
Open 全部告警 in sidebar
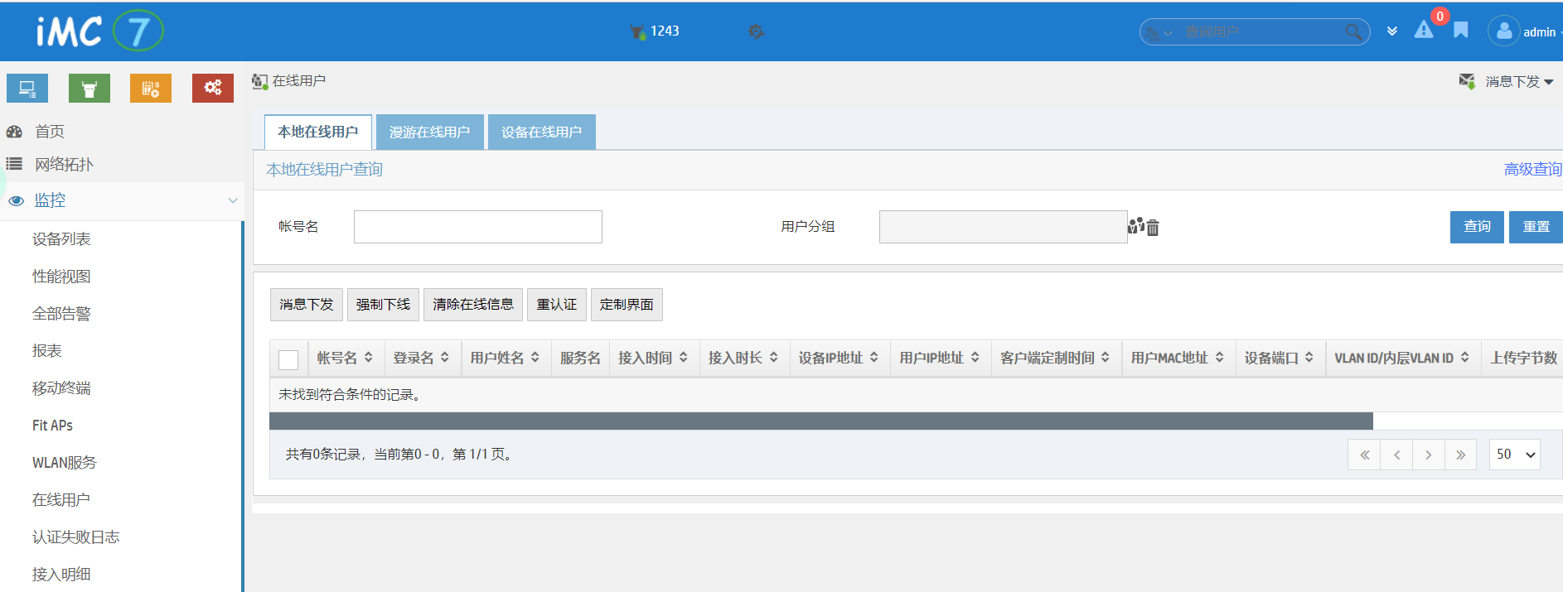[61, 314]
